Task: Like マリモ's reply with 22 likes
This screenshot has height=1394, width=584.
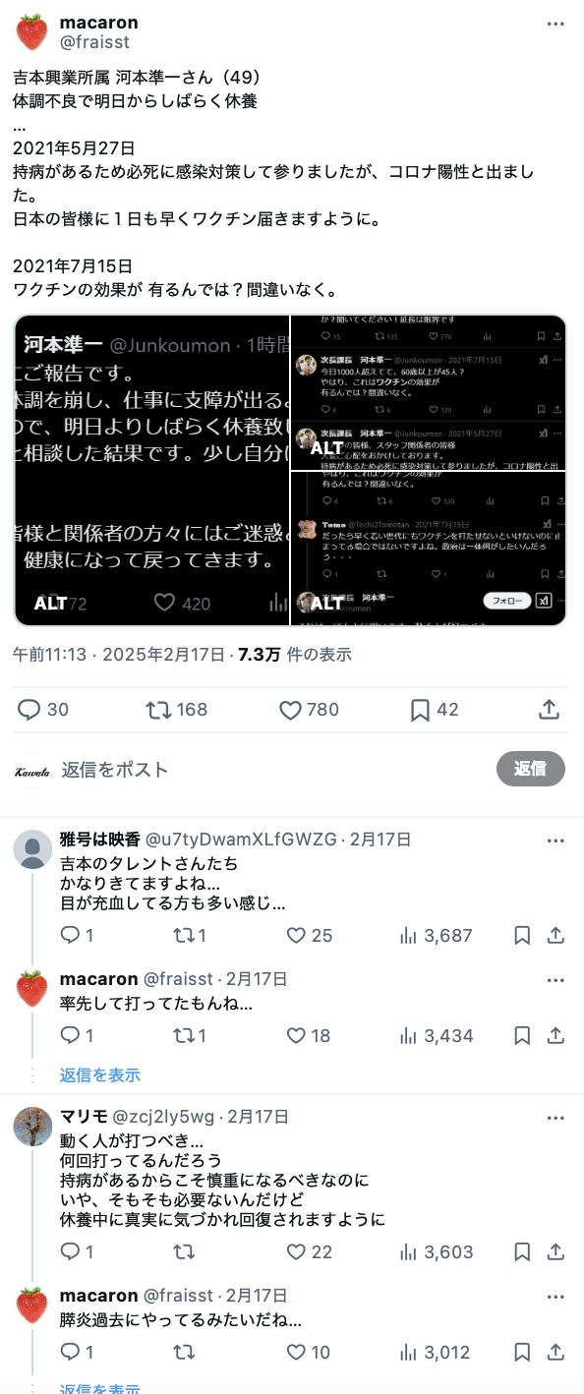Action: 309,1251
